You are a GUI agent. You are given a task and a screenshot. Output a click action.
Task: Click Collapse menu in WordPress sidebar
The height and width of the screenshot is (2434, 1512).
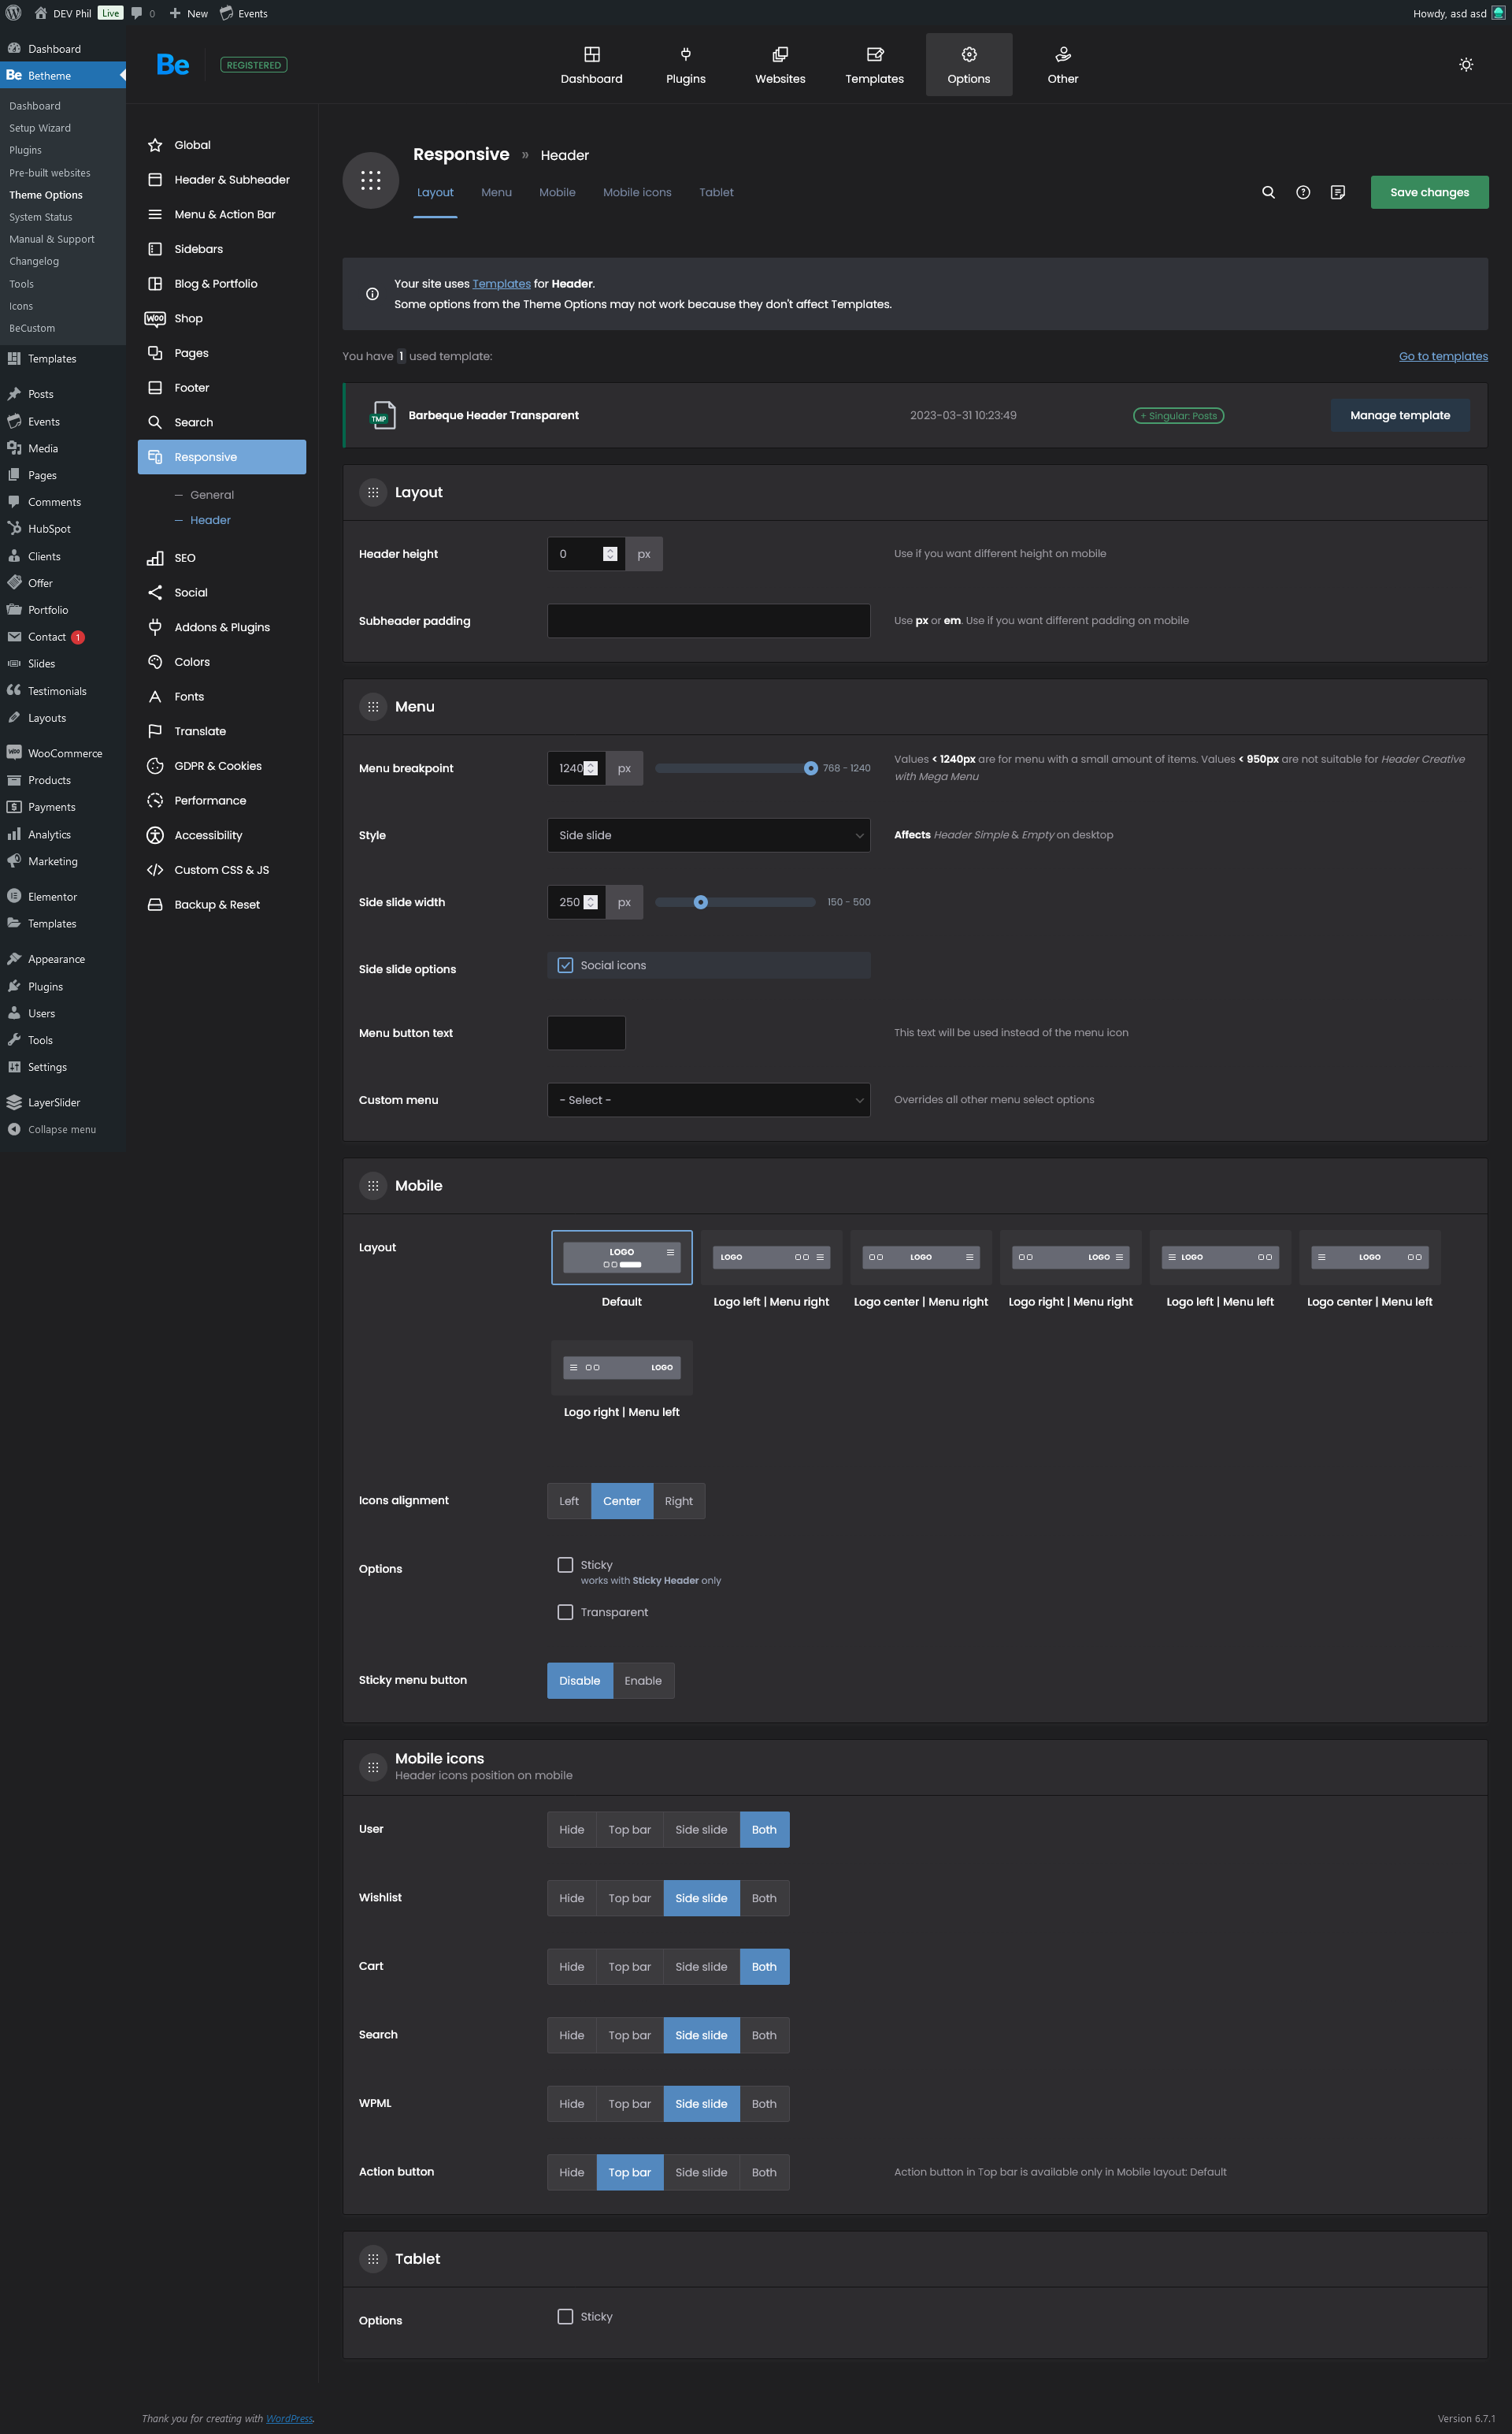point(63,1129)
